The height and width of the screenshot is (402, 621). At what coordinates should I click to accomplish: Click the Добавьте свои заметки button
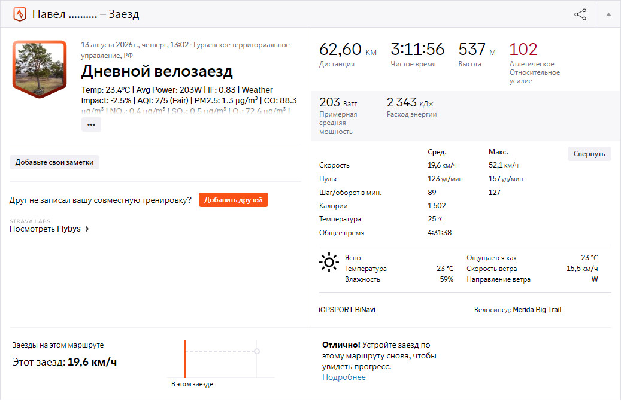tap(54, 162)
